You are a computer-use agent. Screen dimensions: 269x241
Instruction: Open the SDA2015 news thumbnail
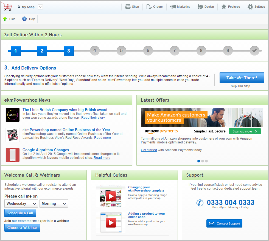[x=13, y=115]
